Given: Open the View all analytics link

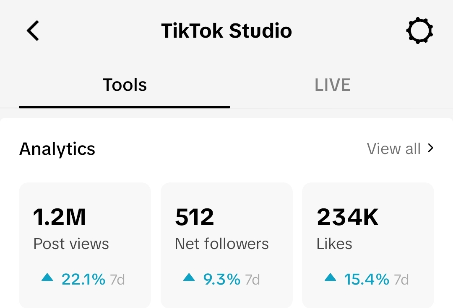Looking at the screenshot, I should [x=393, y=149].
